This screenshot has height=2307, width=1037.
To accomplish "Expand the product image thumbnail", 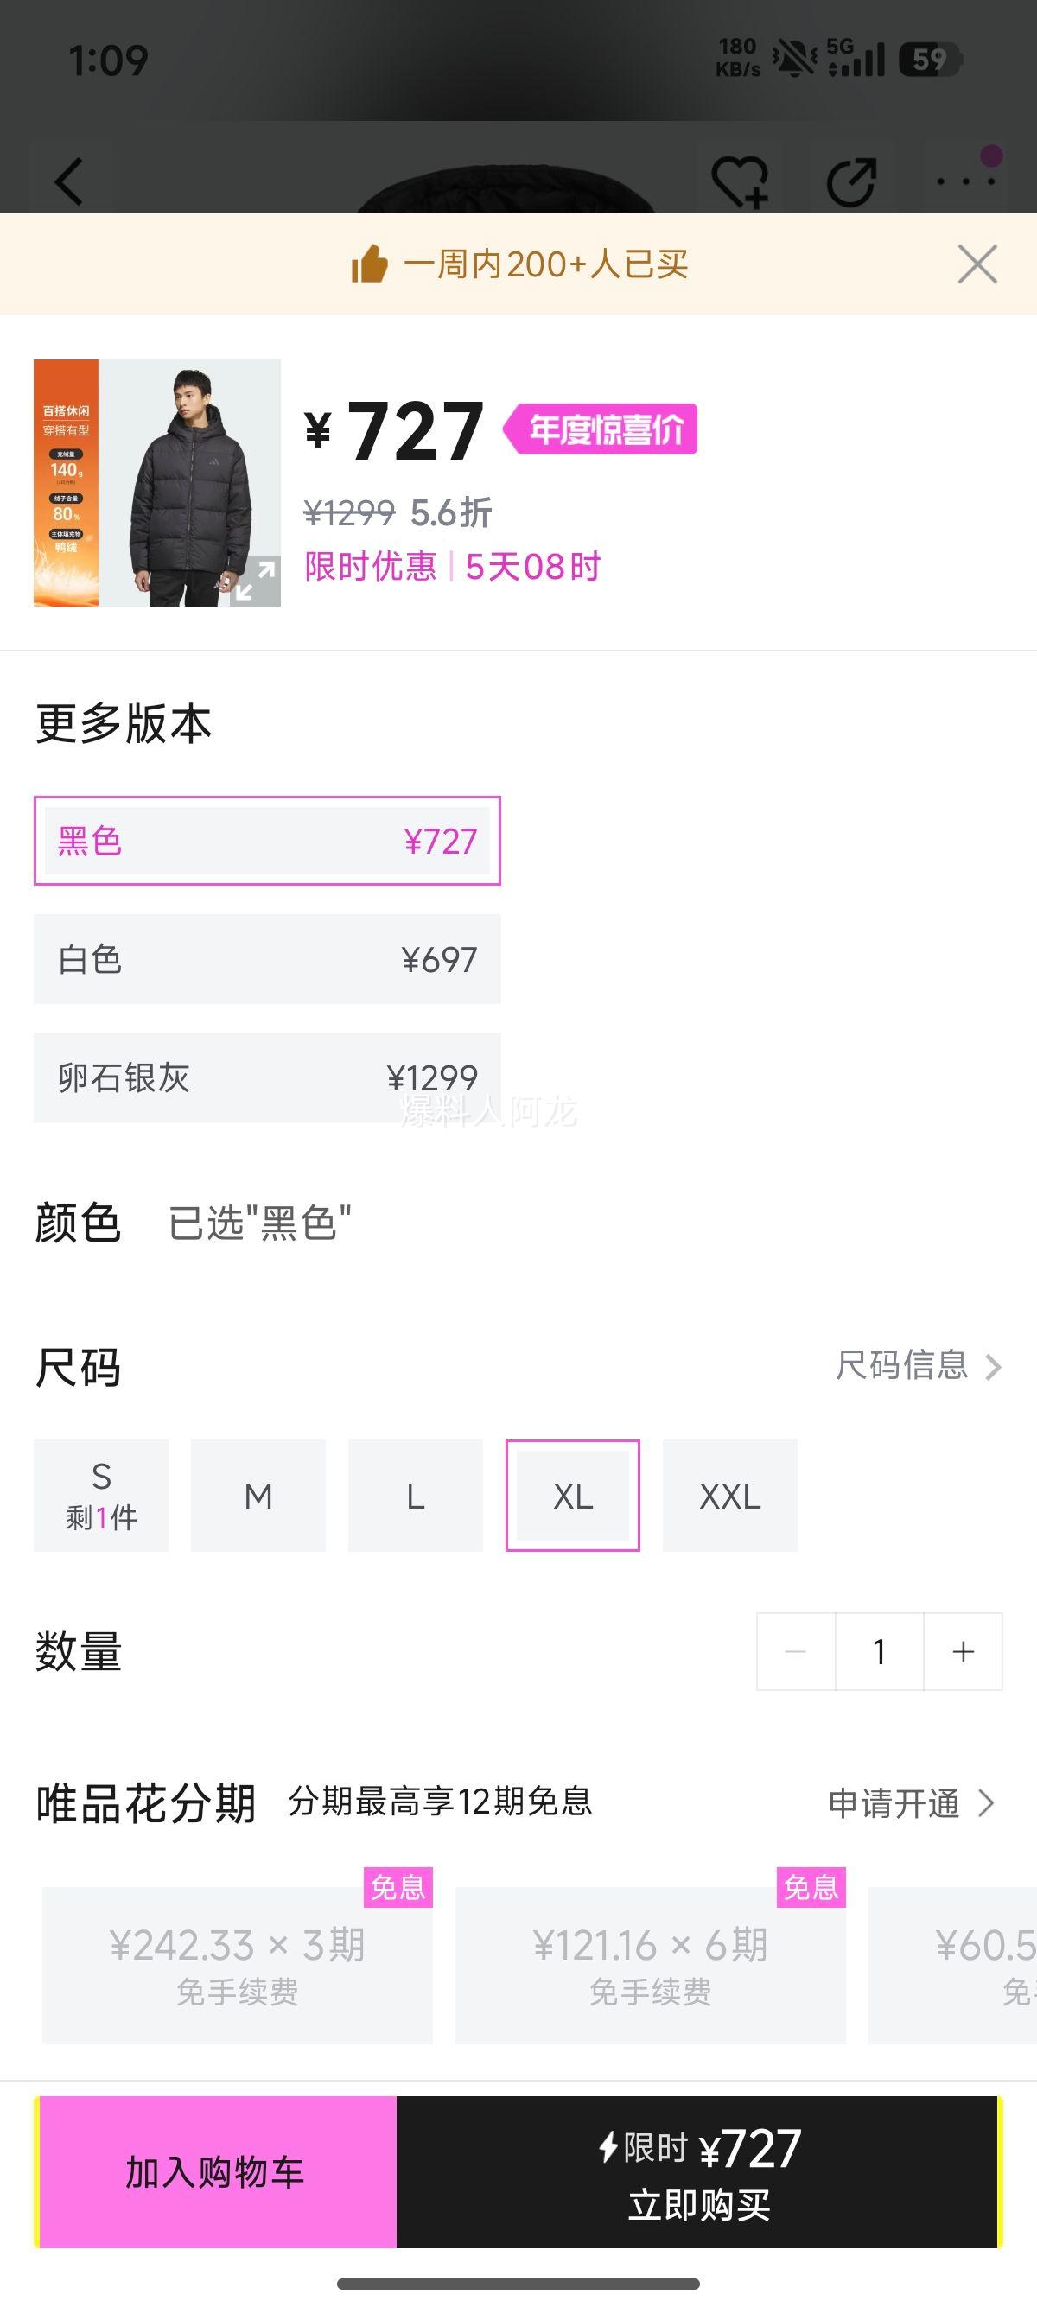I will click(255, 581).
